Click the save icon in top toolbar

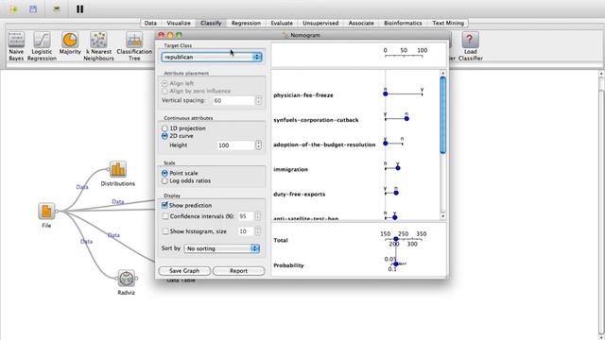click(33, 8)
